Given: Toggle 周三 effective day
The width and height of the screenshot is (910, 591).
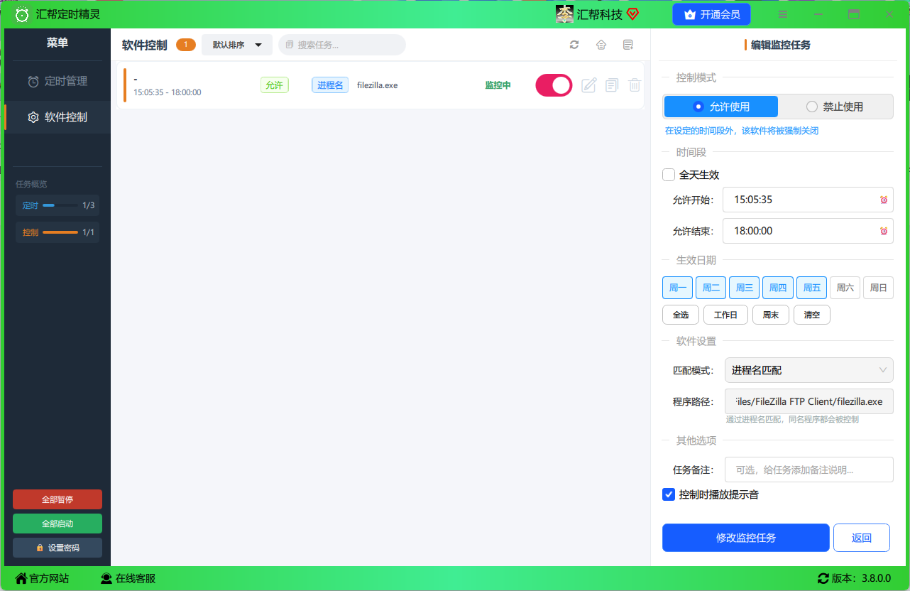Looking at the screenshot, I should (x=744, y=288).
